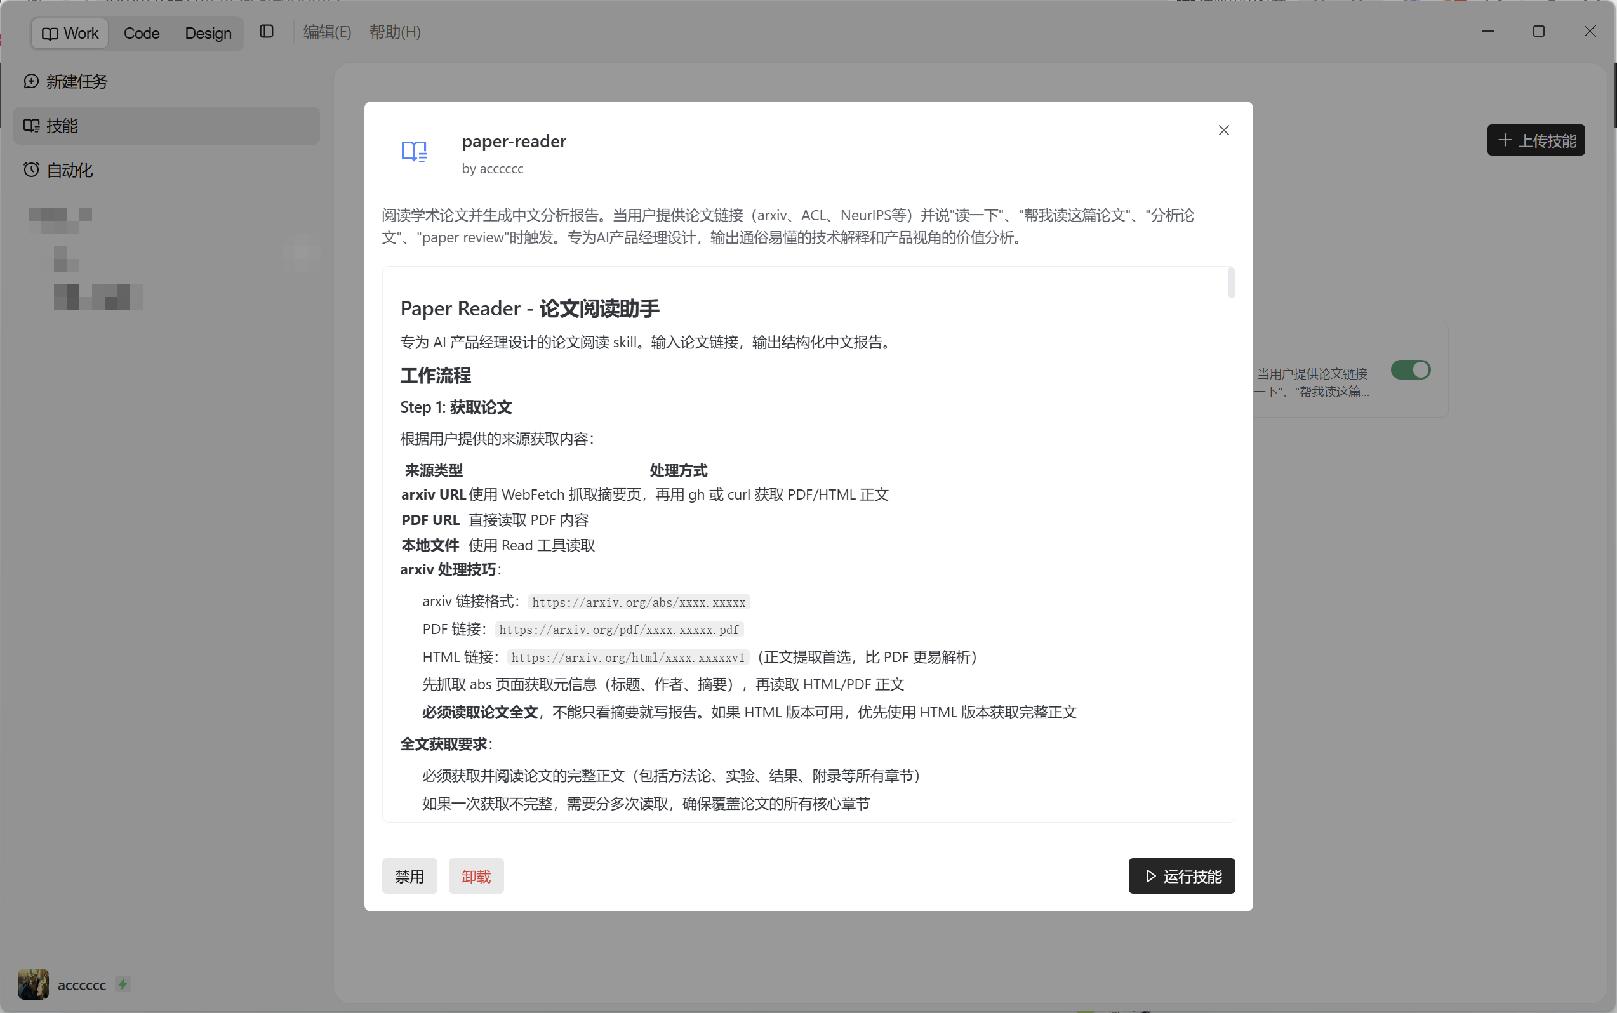Image resolution: width=1617 pixels, height=1013 pixels.
Task: Switch to the Work tab
Action: click(x=70, y=33)
